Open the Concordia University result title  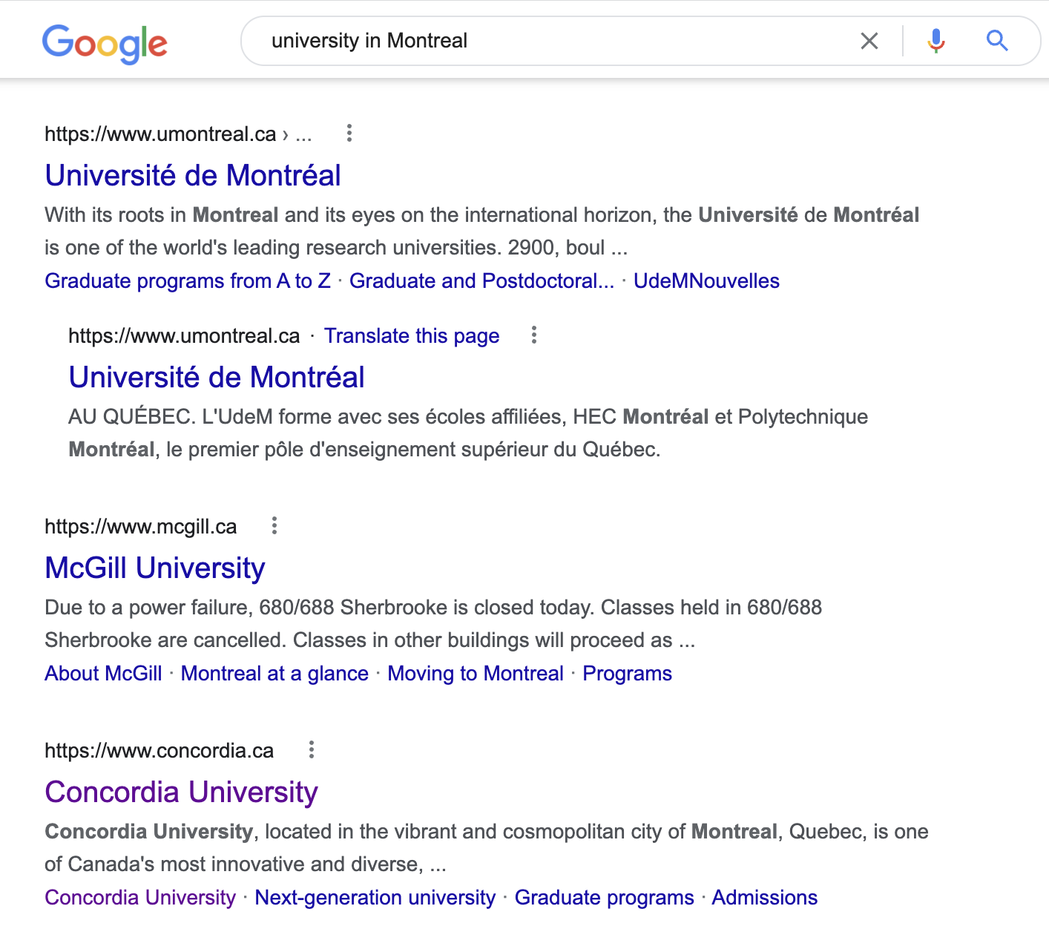click(181, 792)
